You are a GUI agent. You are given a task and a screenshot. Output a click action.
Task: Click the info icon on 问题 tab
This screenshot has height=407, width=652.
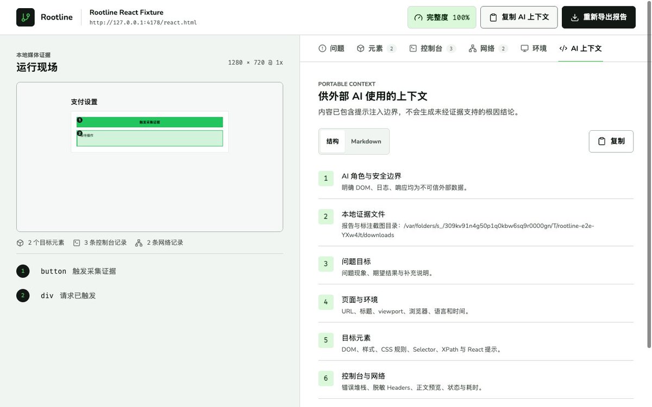[322, 48]
